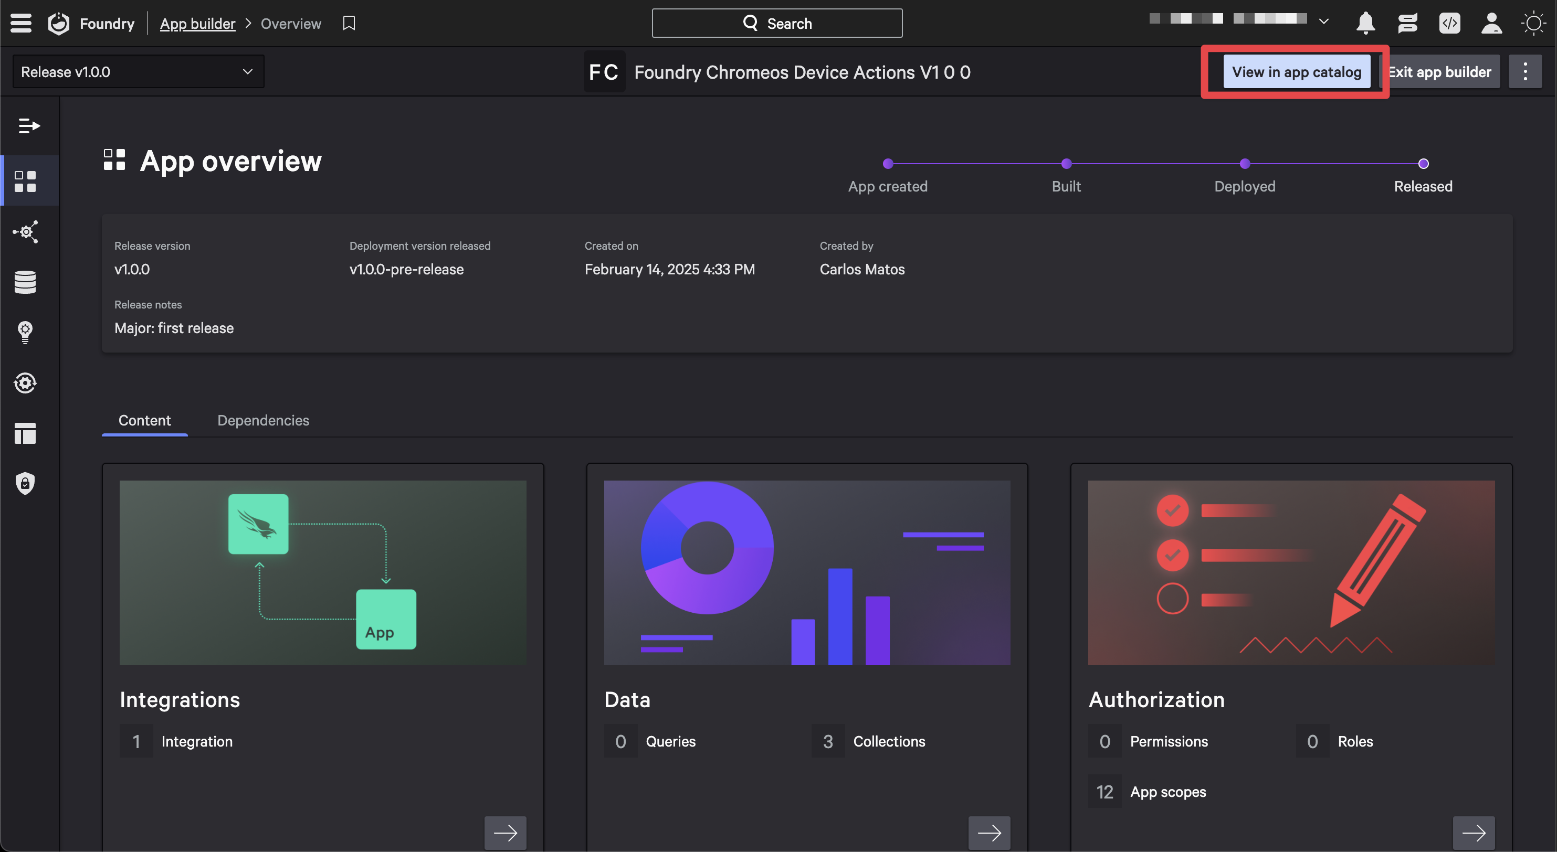Viewport: 1557px width, 852px height.
Task: Click the Major: first release notes
Action: click(174, 327)
